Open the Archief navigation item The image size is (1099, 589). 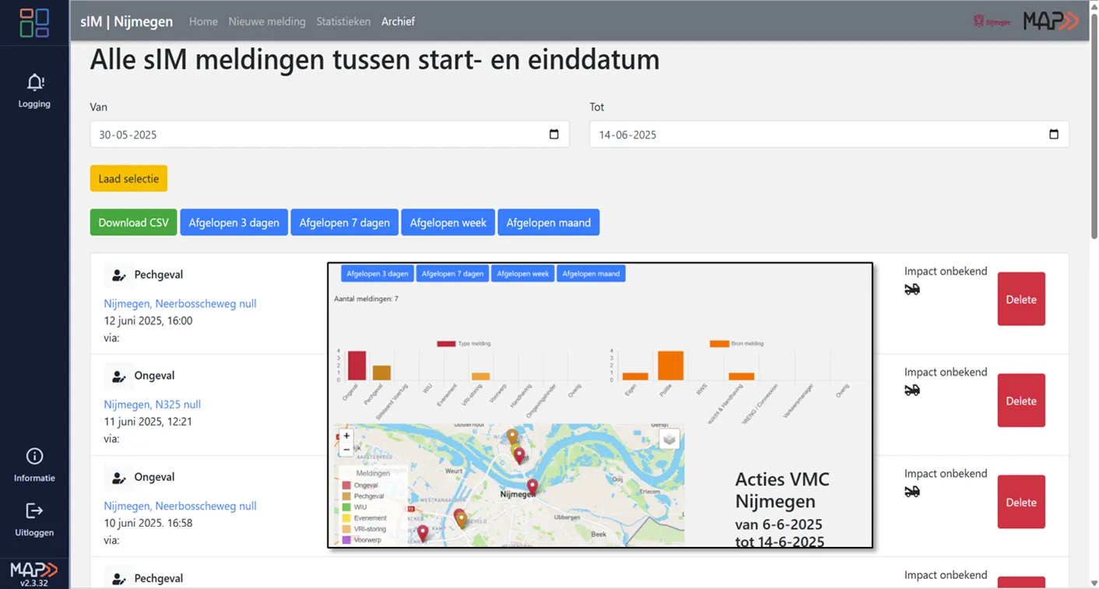coord(398,22)
